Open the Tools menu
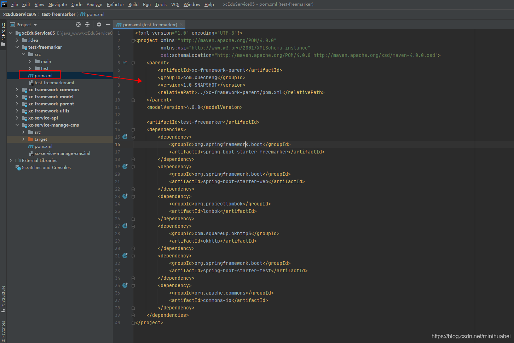The width and height of the screenshot is (514, 343). (161, 4)
